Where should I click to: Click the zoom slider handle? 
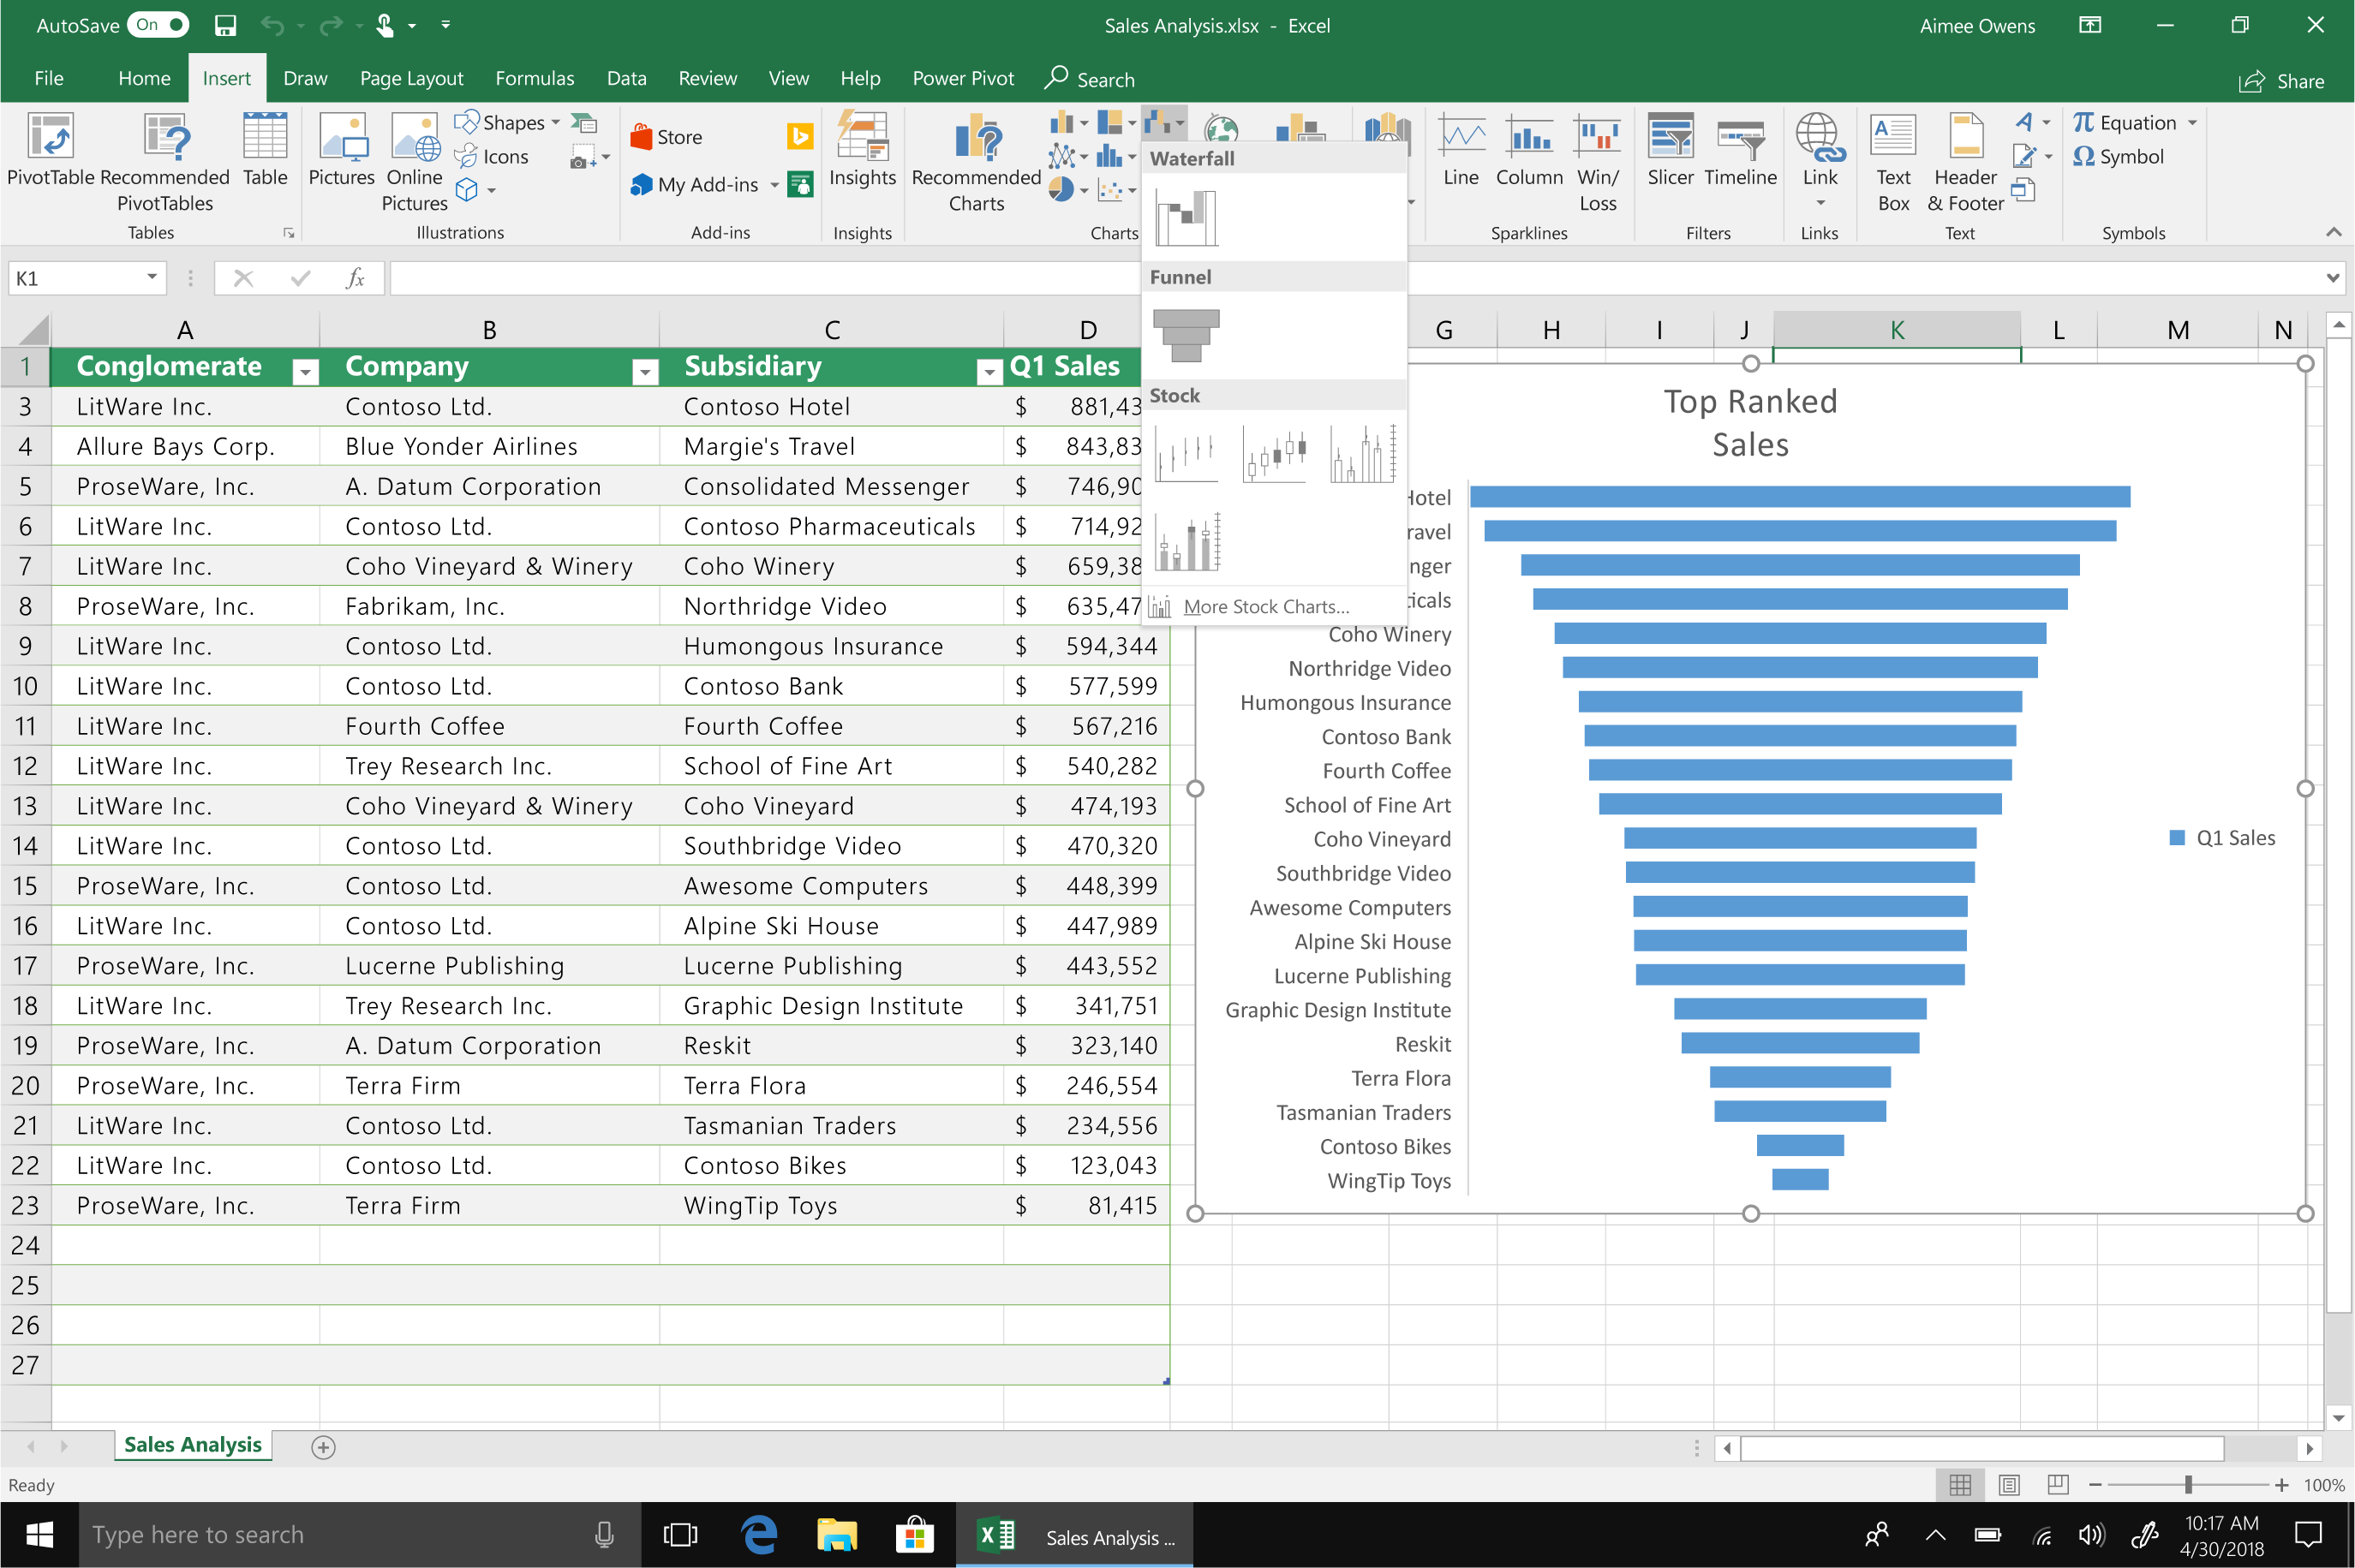pyautogui.click(x=2188, y=1485)
